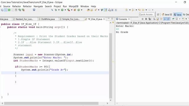Click the Open Perspective icon
The height and width of the screenshot is (106, 189).
coord(158,14)
